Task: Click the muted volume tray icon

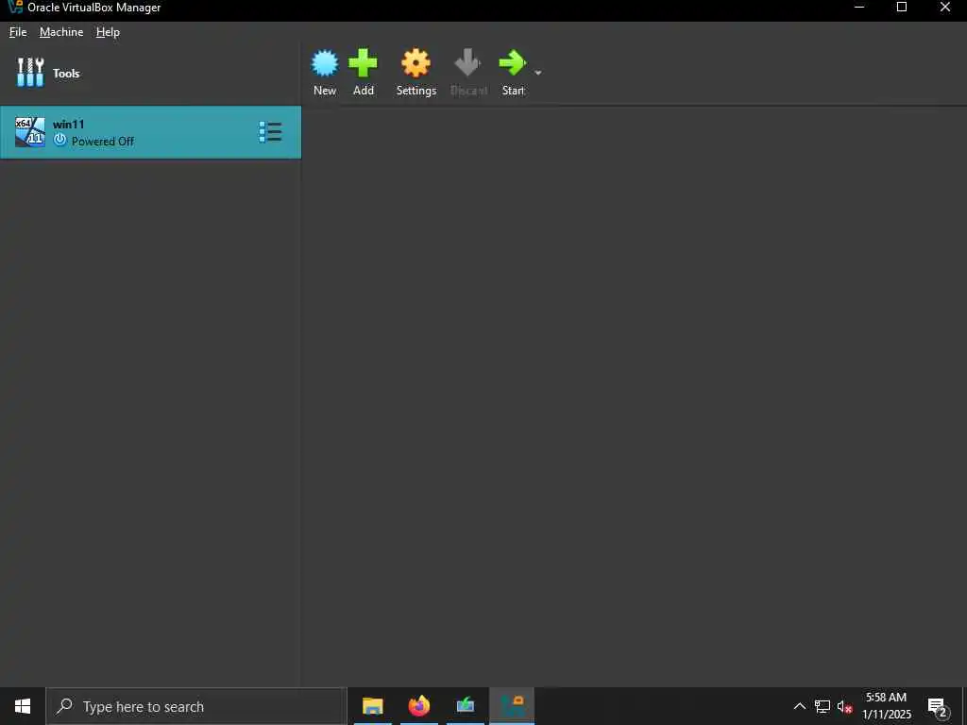Action: (844, 706)
